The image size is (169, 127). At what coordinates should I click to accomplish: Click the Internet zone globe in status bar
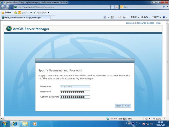tap(108, 119)
